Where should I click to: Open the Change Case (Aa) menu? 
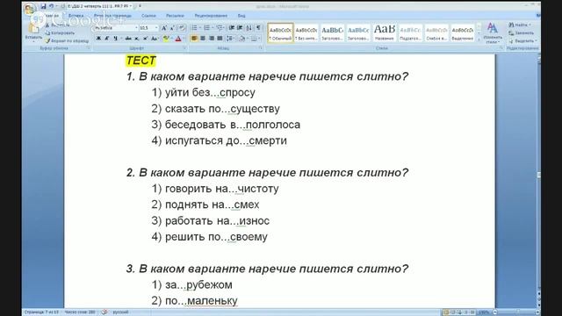155,39
